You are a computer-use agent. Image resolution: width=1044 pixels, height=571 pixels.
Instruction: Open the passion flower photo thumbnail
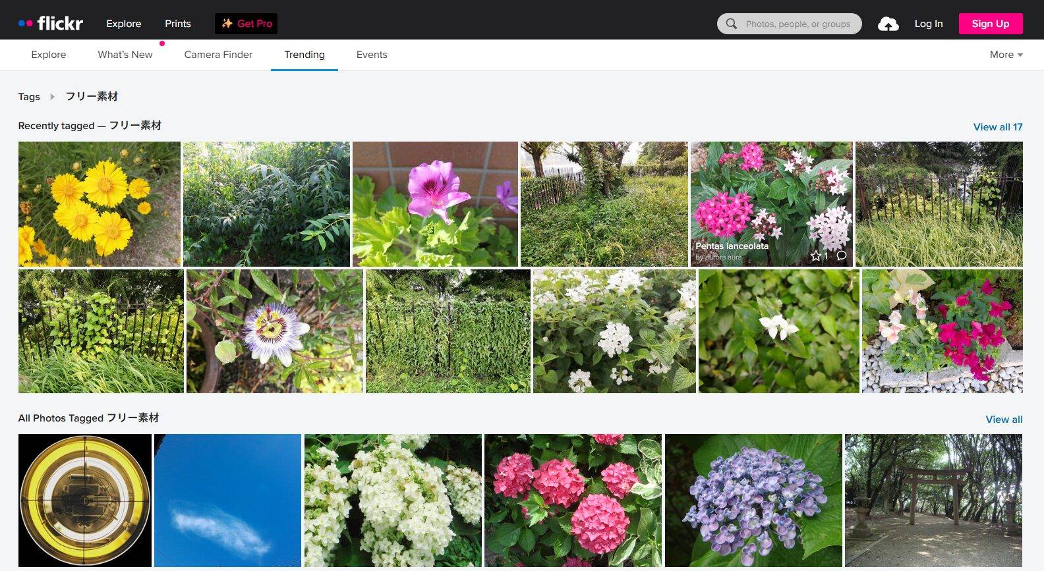click(274, 331)
